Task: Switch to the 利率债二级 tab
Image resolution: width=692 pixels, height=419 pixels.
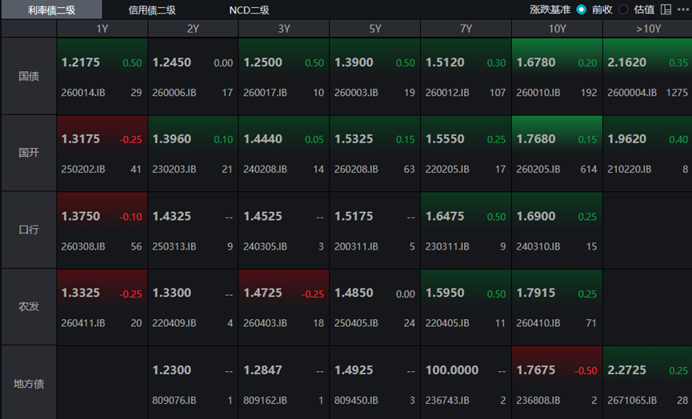Action: click(51, 10)
